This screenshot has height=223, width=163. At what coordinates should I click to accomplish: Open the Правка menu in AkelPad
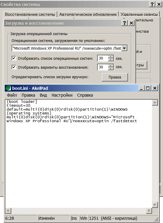(28, 95)
